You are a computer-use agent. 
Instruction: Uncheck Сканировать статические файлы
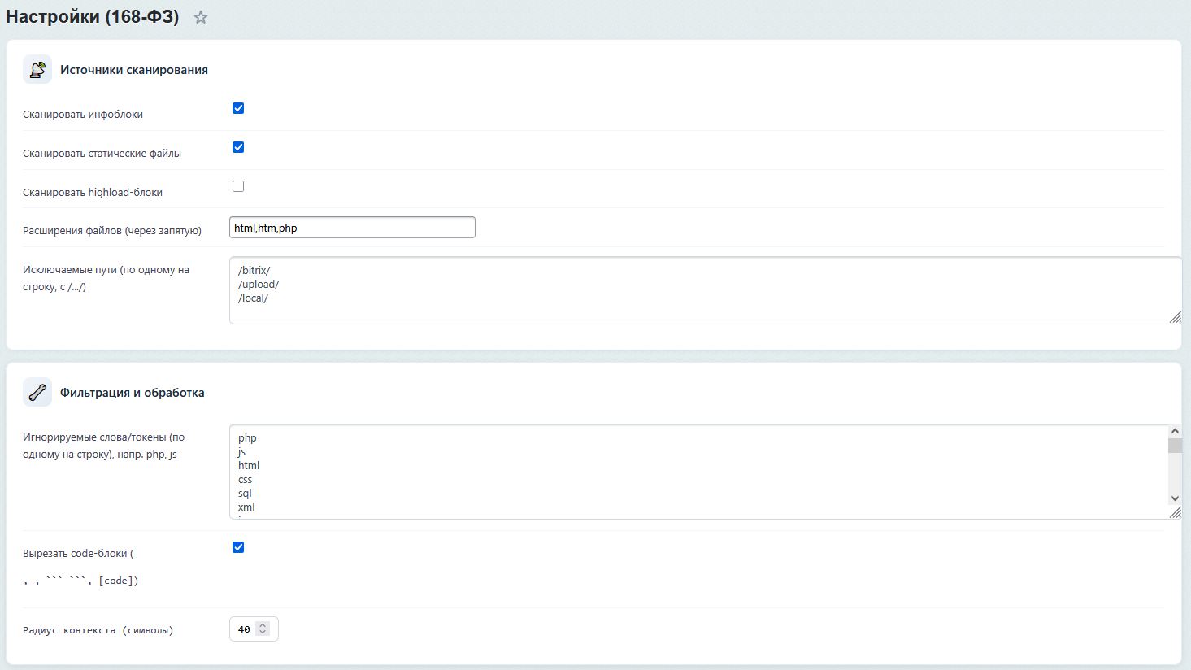pos(238,147)
